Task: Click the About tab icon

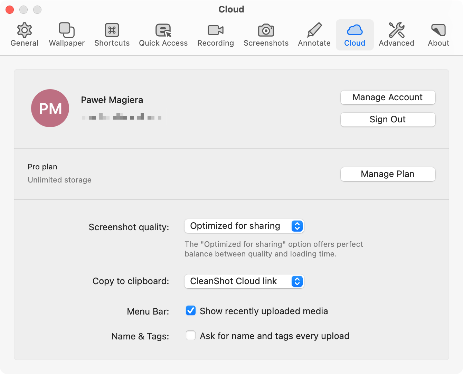Action: tap(438, 31)
